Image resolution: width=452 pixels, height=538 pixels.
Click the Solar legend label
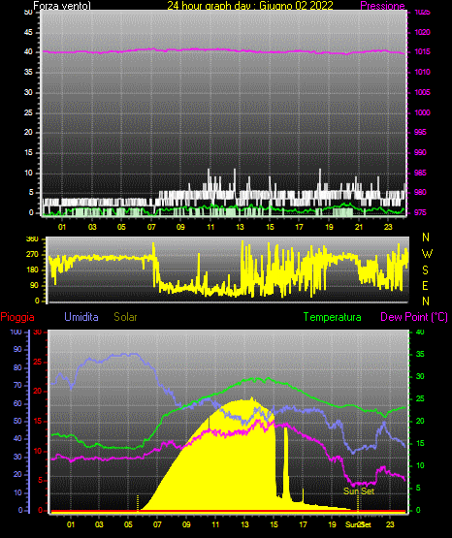[x=125, y=317]
